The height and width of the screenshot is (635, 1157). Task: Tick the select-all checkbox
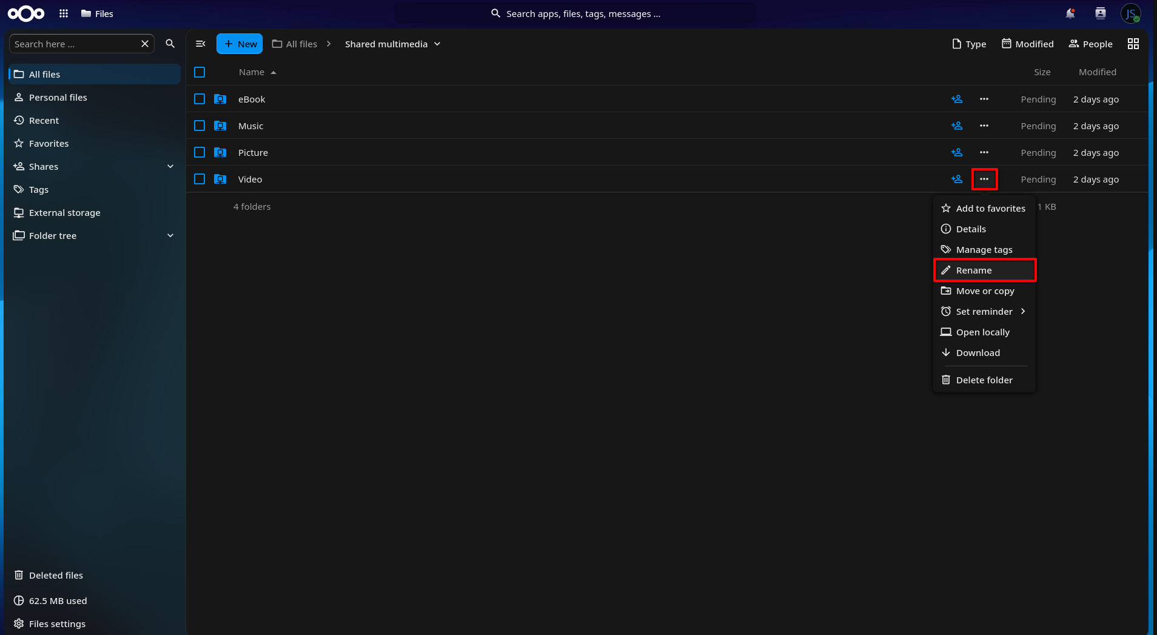coord(200,72)
